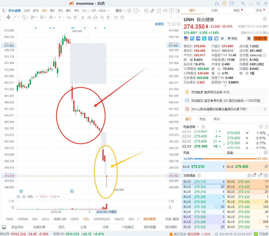Click the magnet snap tool
Viewport: 269px width, 236px height.
pos(89,17)
